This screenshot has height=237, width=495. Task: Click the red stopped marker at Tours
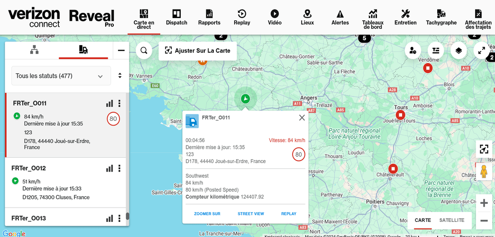click(x=401, y=115)
